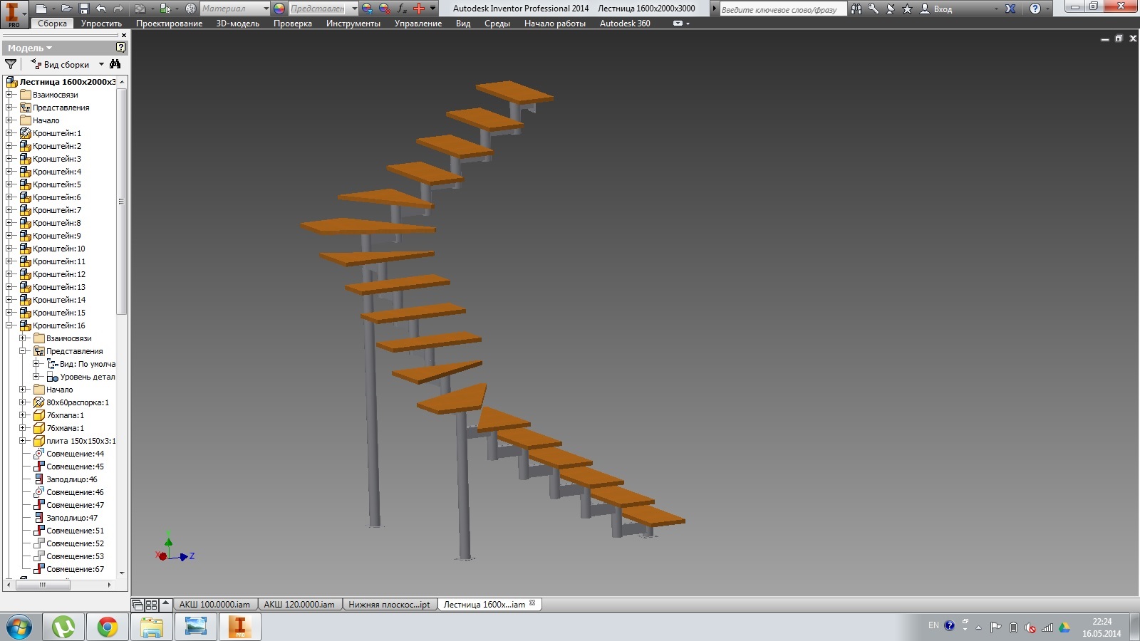Expand the 80x60распорка:1 node
Screen dimensions: 1140x641
[x=23, y=402]
